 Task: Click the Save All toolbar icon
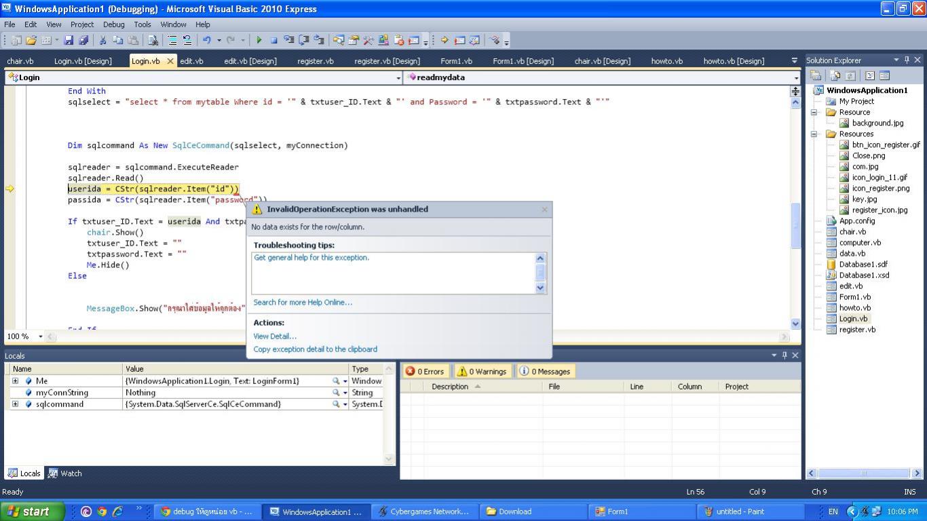point(83,41)
